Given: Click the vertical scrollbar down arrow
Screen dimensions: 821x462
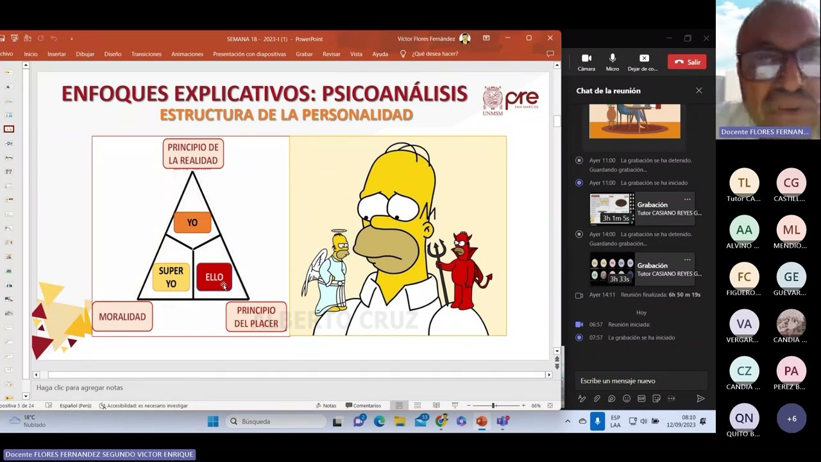Looking at the screenshot, I should point(557,351).
